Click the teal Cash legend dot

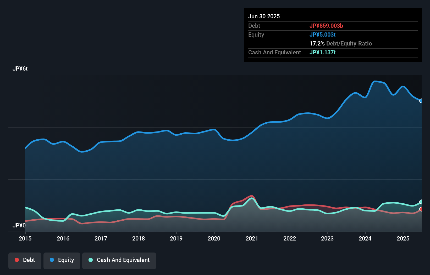tap(91, 260)
